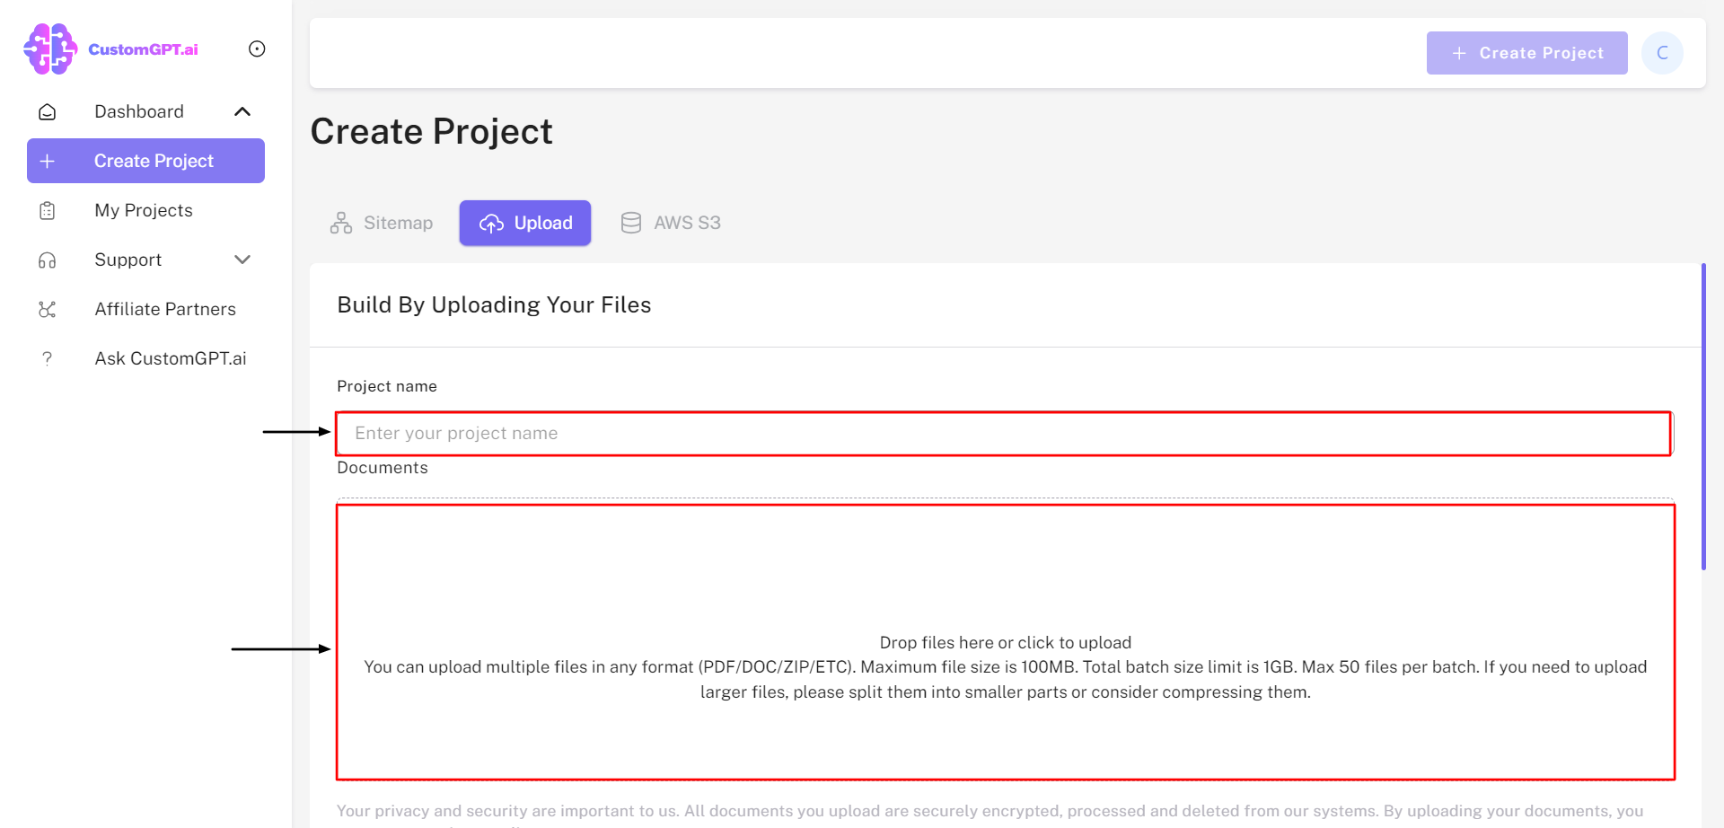Select the Upload tab

click(525, 223)
